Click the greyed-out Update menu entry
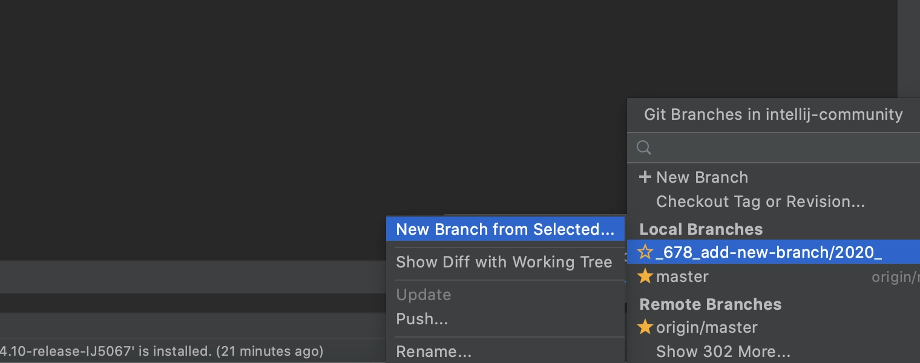Image resolution: width=920 pixels, height=363 pixels. [x=505, y=295]
